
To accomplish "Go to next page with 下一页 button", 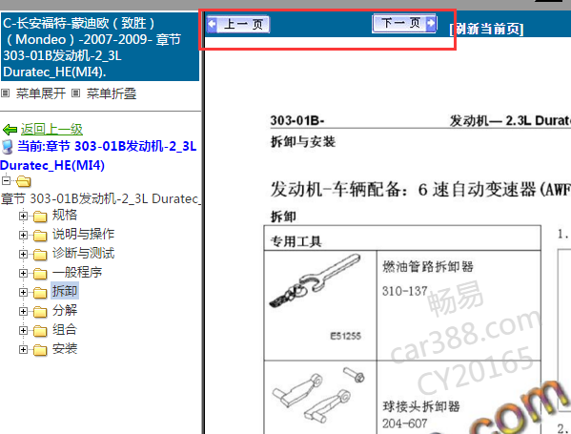I will coord(404,23).
